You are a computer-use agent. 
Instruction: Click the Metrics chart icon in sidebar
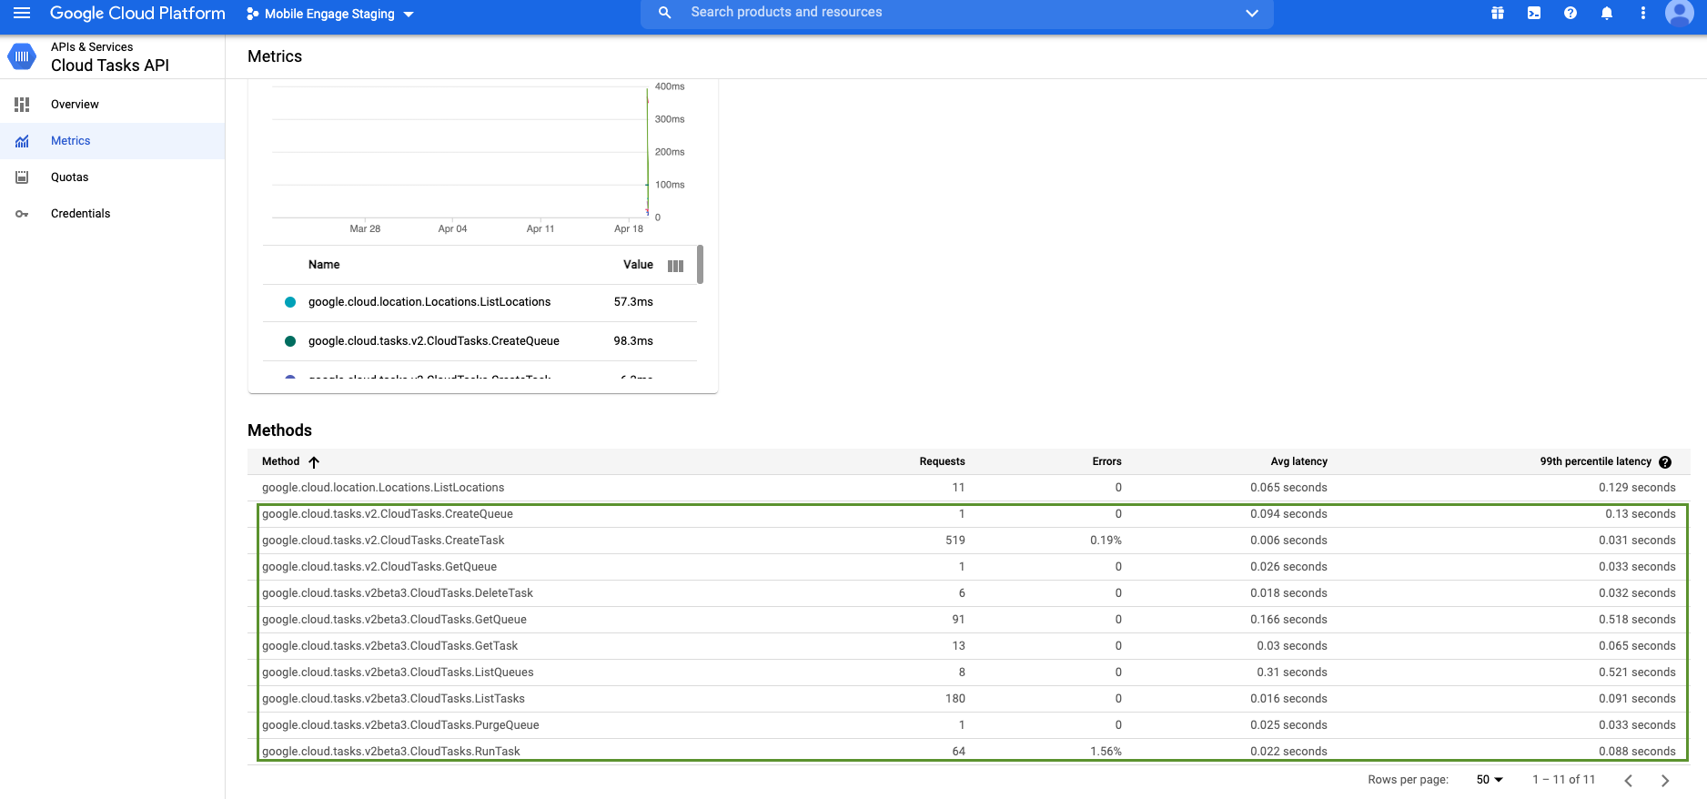(x=22, y=141)
